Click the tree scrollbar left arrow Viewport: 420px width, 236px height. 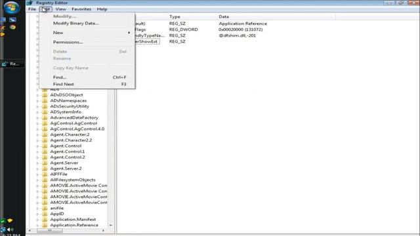pos(30,230)
